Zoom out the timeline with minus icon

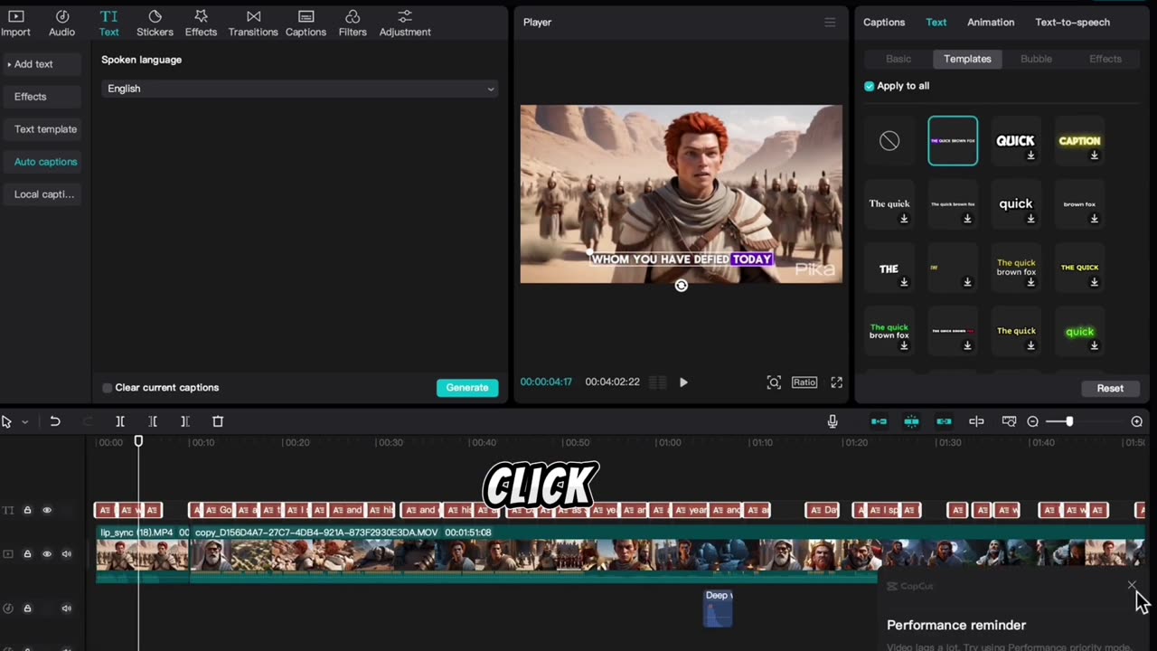pos(1032,421)
